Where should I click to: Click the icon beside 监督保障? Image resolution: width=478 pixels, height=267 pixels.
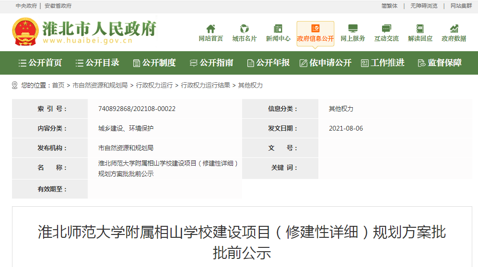(421, 63)
